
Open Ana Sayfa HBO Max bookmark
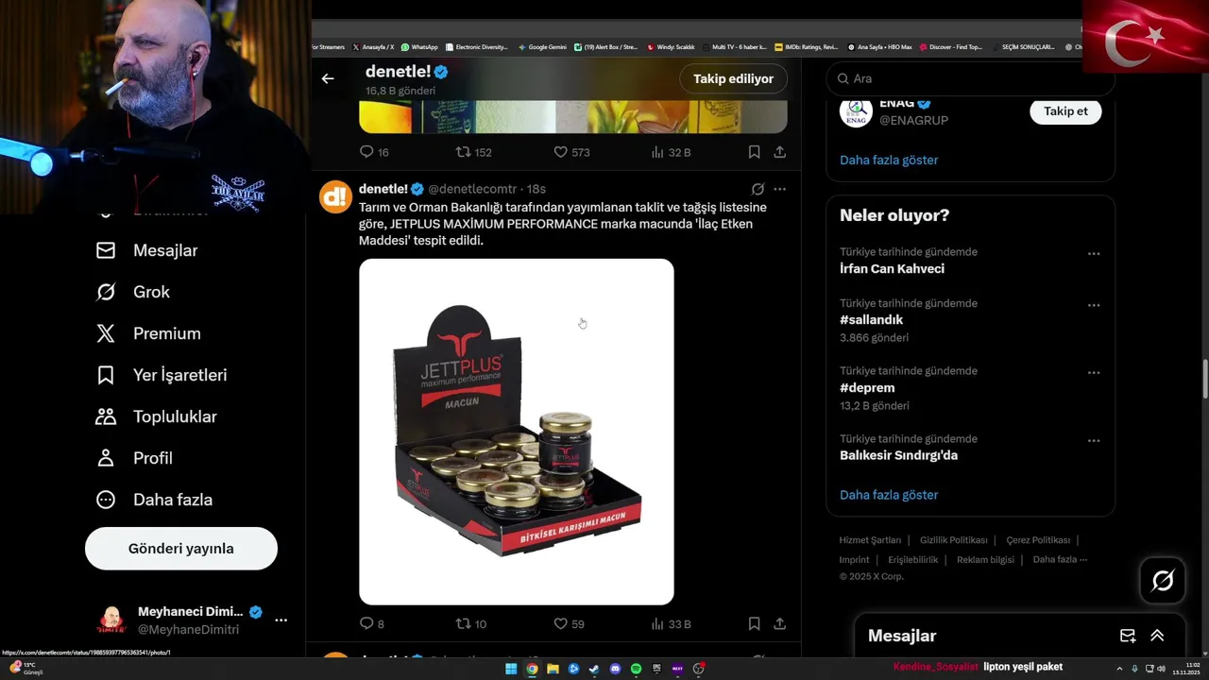click(879, 47)
